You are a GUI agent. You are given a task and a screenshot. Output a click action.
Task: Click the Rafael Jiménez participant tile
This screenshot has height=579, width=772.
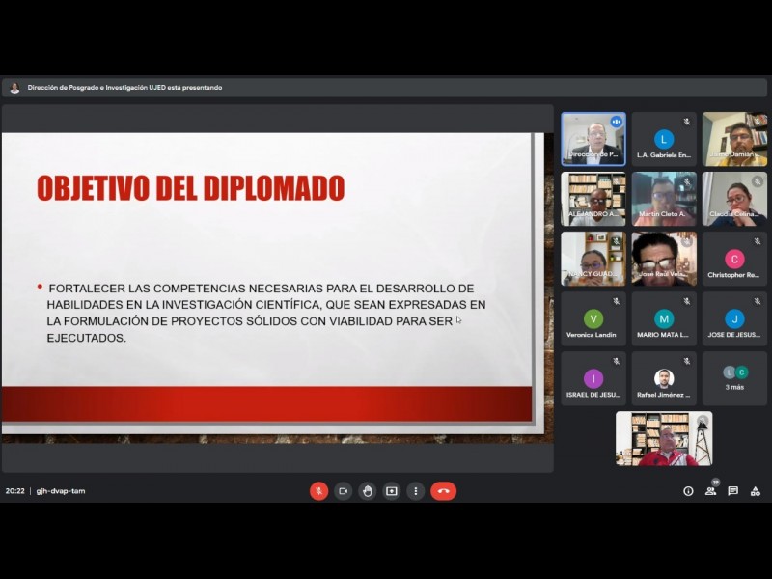(664, 378)
